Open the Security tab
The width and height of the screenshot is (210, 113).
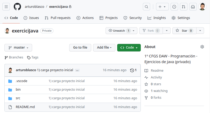click(x=132, y=18)
